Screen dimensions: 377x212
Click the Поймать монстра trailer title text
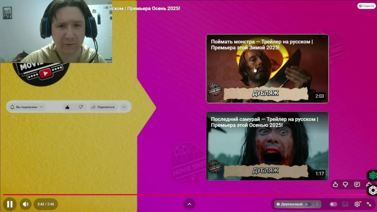pos(262,44)
